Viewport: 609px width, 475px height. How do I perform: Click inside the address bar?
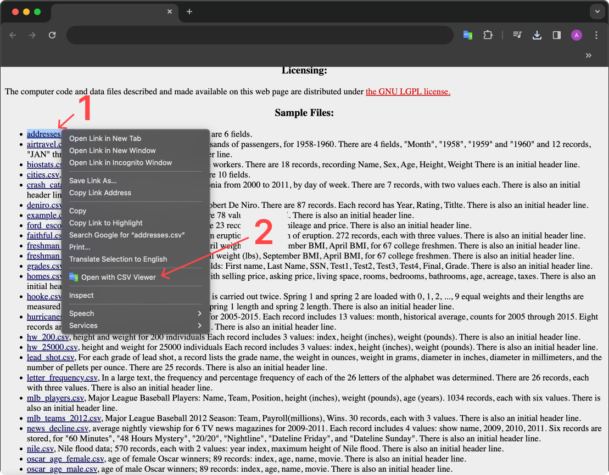[x=258, y=35]
